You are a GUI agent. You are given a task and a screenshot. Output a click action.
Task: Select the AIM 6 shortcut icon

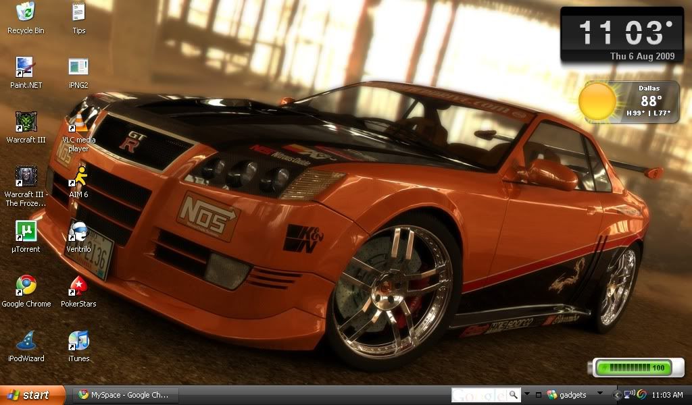coord(78,176)
